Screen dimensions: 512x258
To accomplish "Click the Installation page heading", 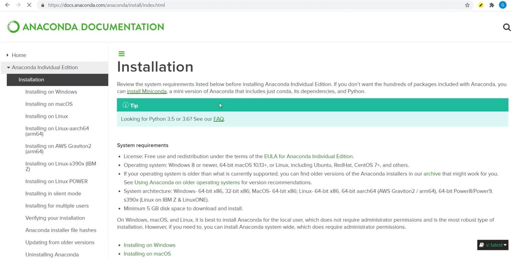I will (x=155, y=67).
